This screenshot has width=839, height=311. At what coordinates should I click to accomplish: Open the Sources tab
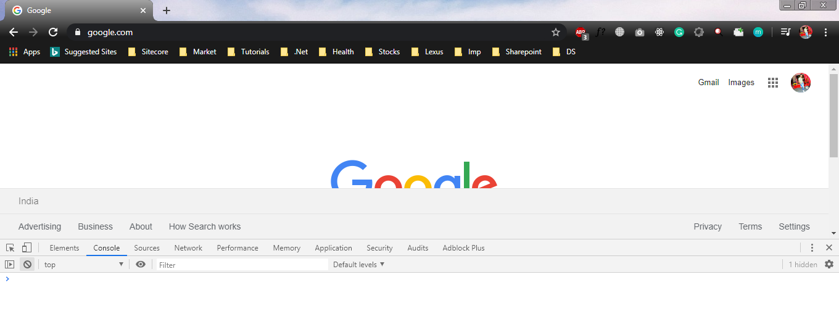(147, 248)
